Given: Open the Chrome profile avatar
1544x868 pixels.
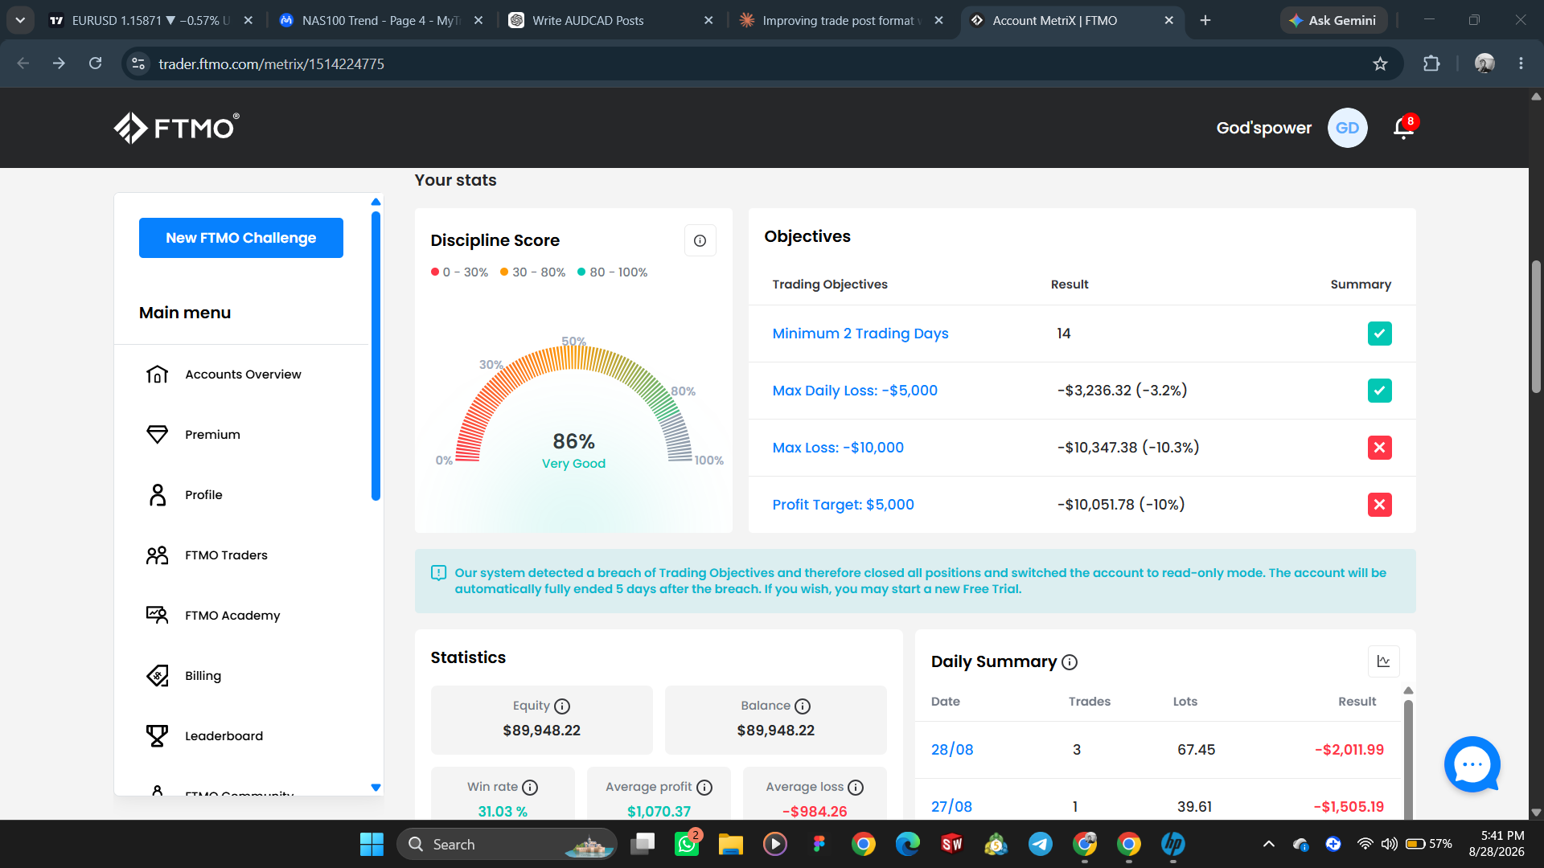Looking at the screenshot, I should coord(1484,63).
